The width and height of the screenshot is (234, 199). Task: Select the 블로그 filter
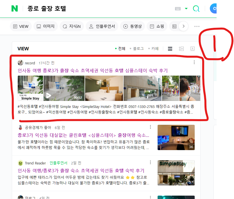(137, 49)
